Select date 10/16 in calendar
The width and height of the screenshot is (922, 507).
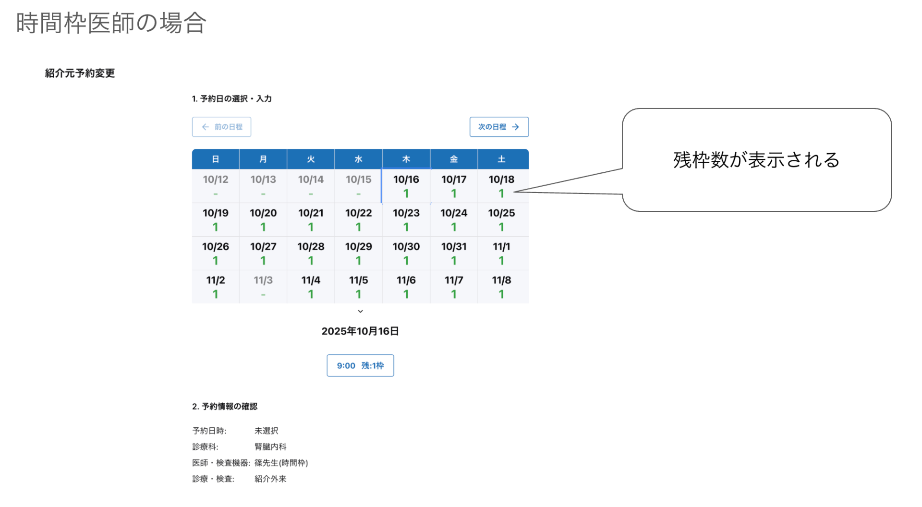tap(406, 186)
